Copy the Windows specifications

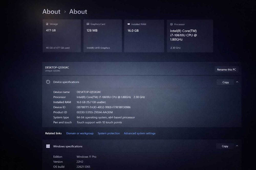point(225,146)
